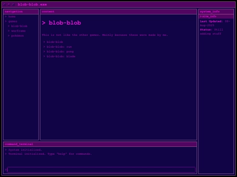
Task: Open warframe in the navigation panel
Action: [18, 31]
